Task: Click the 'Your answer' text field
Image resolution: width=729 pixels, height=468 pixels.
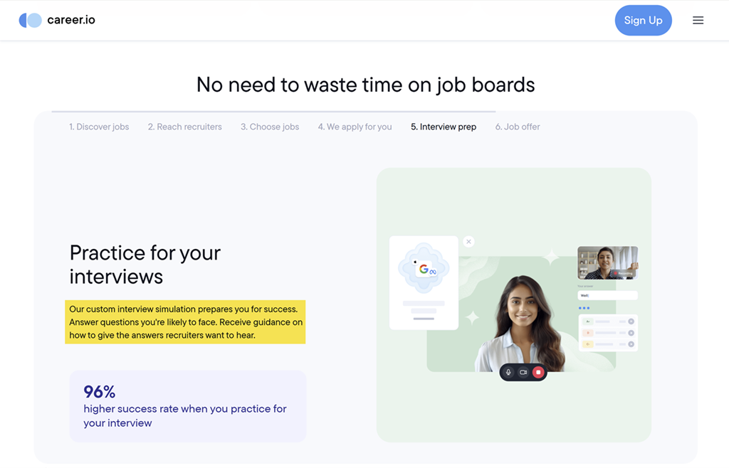Action: (607, 295)
